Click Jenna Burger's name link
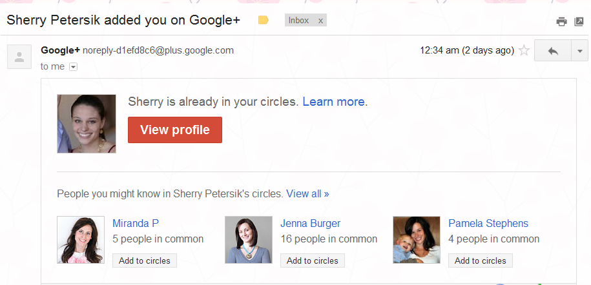 310,224
